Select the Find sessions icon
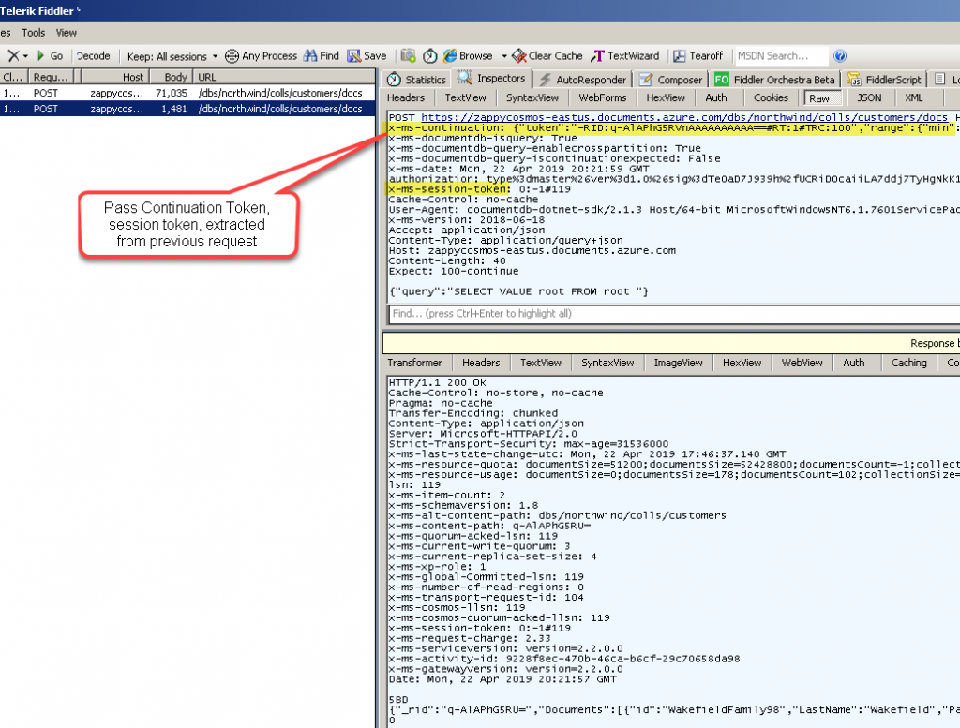 tap(322, 55)
